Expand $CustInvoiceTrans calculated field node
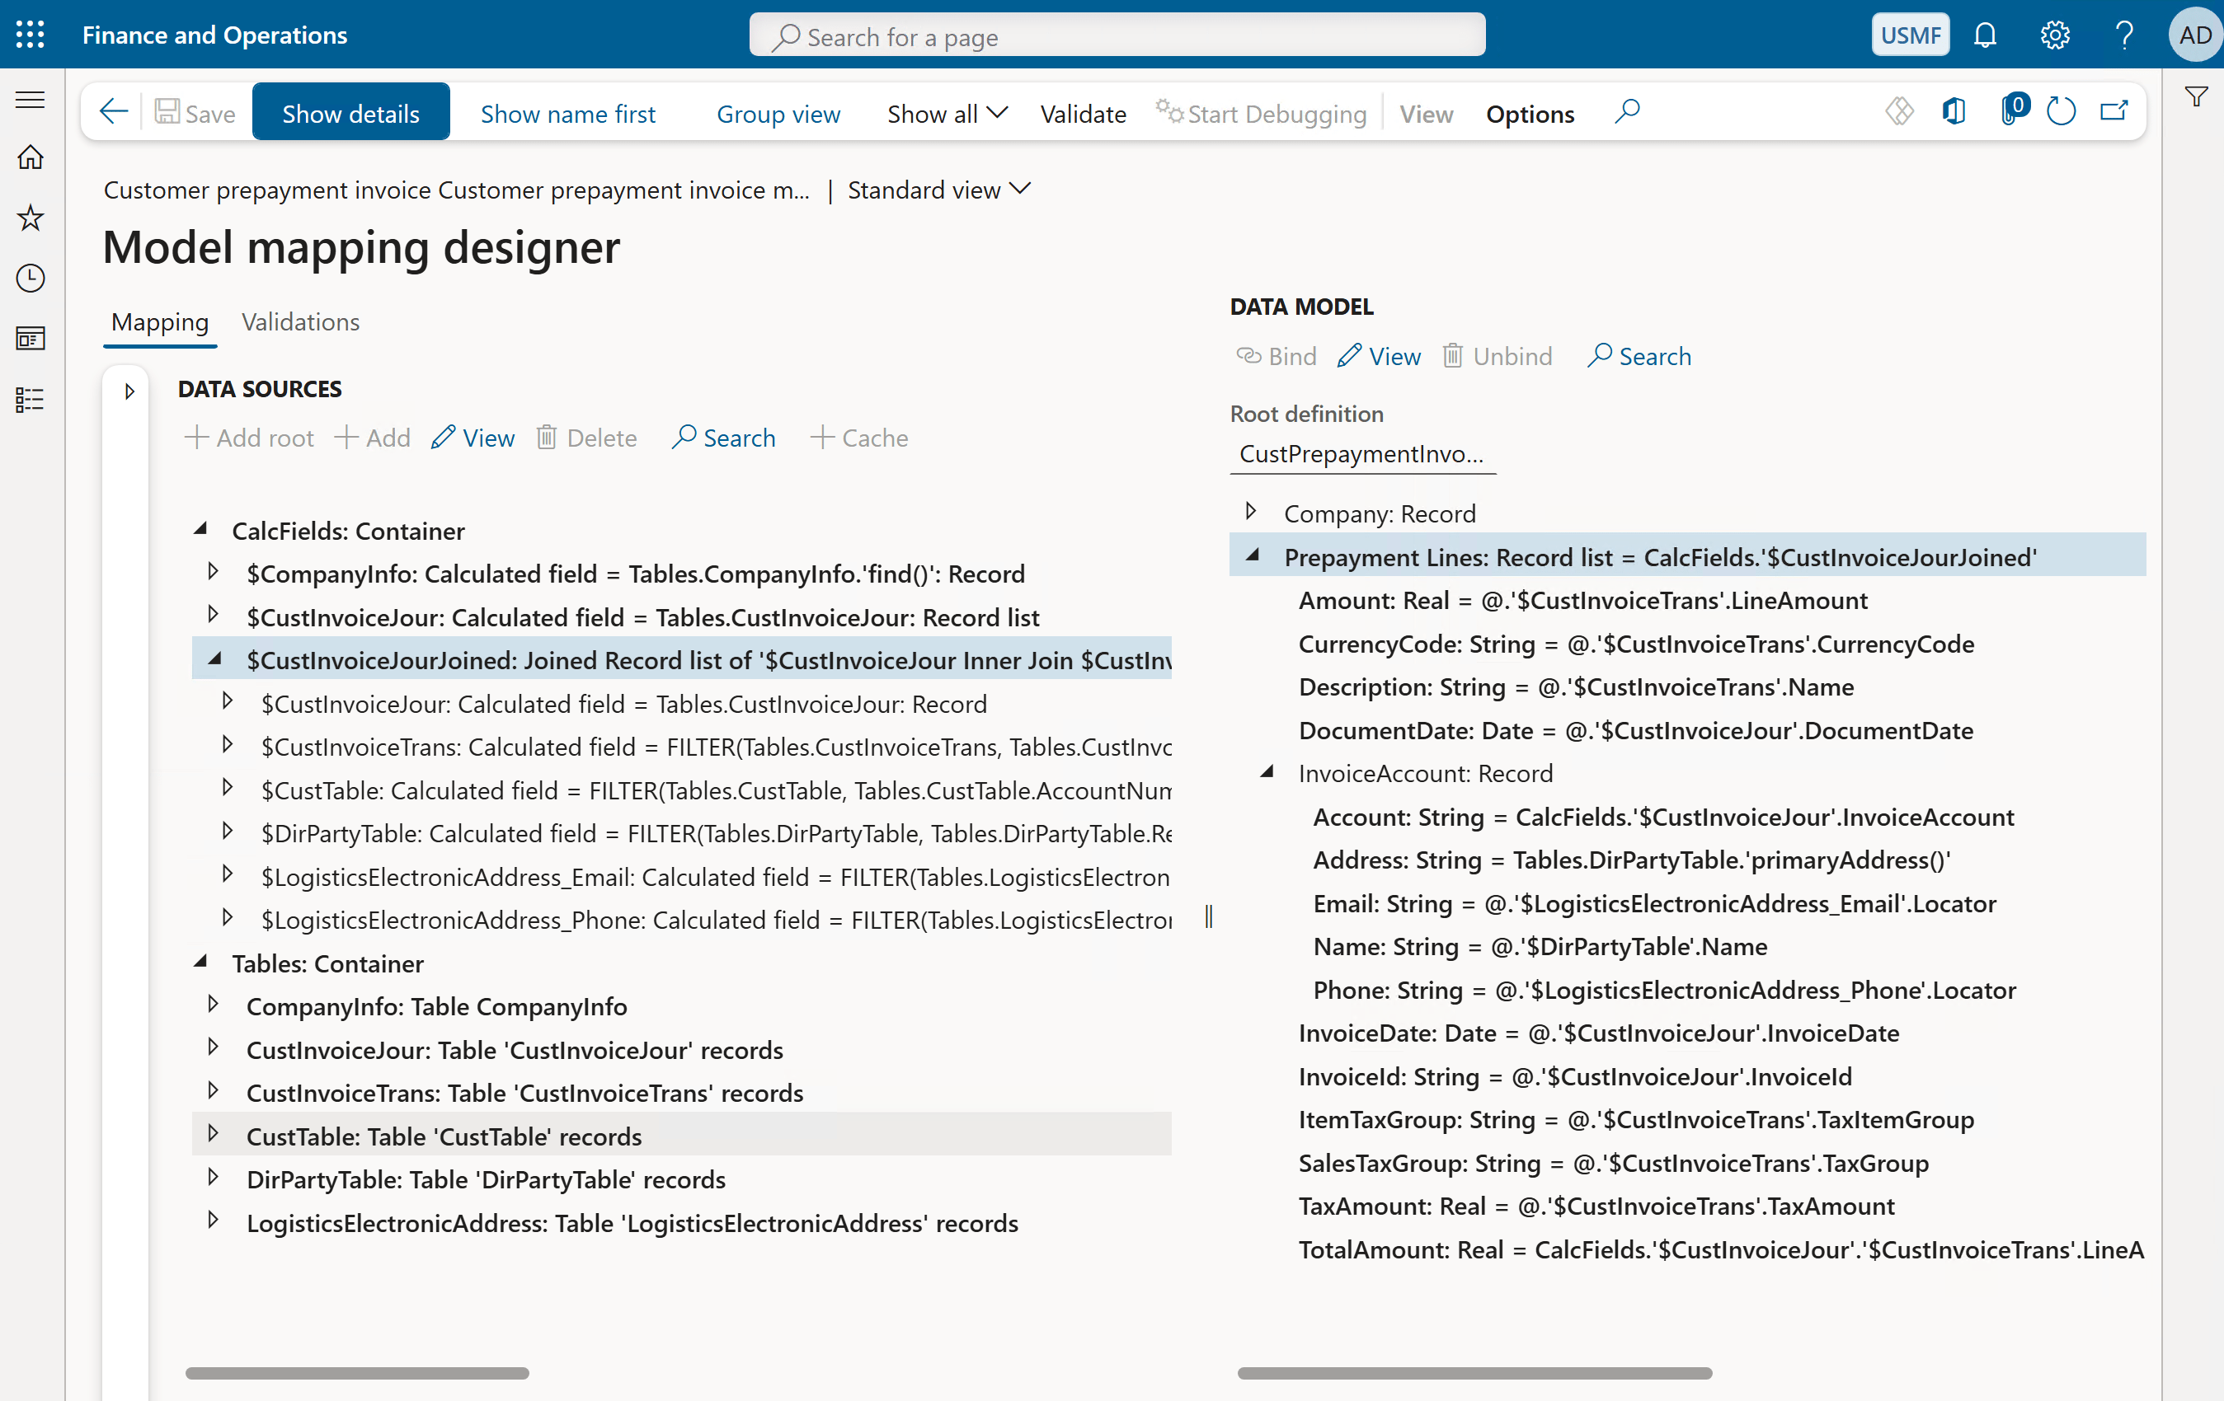 (228, 744)
